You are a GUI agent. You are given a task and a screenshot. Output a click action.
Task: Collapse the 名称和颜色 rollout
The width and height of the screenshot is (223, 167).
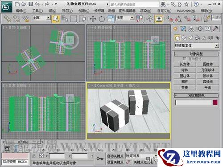pyautogui.click(x=196, y=95)
